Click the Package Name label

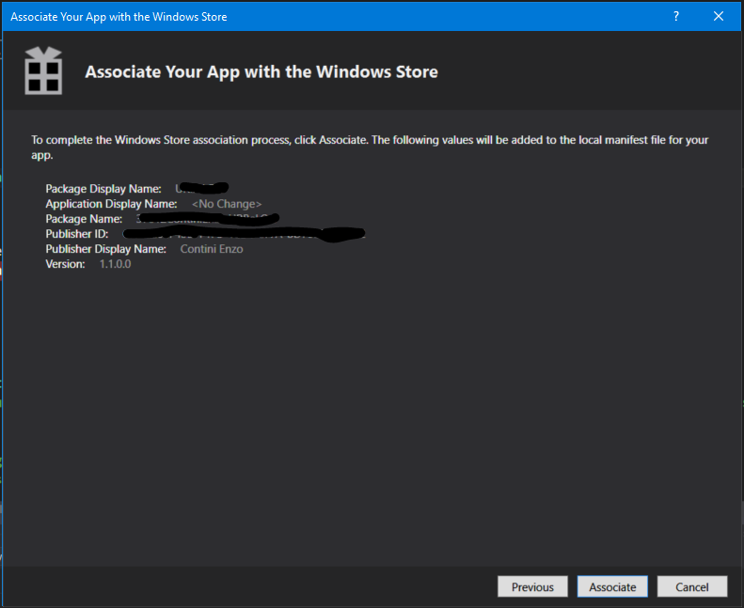click(x=84, y=219)
